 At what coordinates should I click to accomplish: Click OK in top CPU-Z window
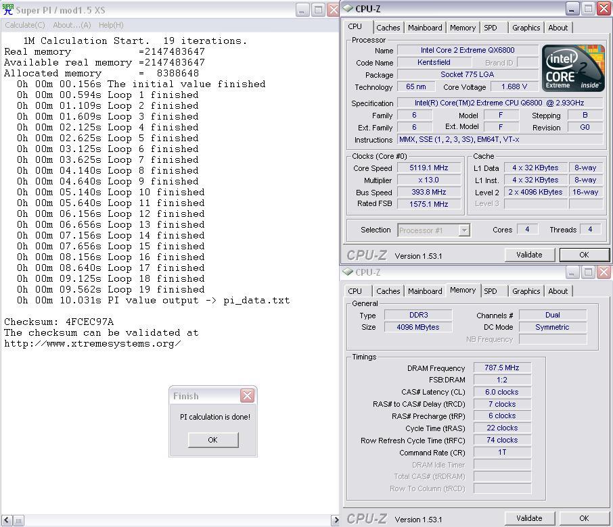click(584, 255)
